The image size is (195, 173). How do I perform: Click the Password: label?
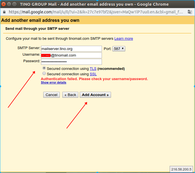(32, 61)
